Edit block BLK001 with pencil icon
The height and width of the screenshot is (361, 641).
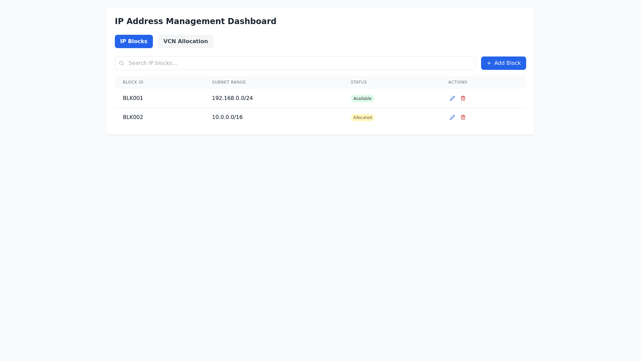452,98
